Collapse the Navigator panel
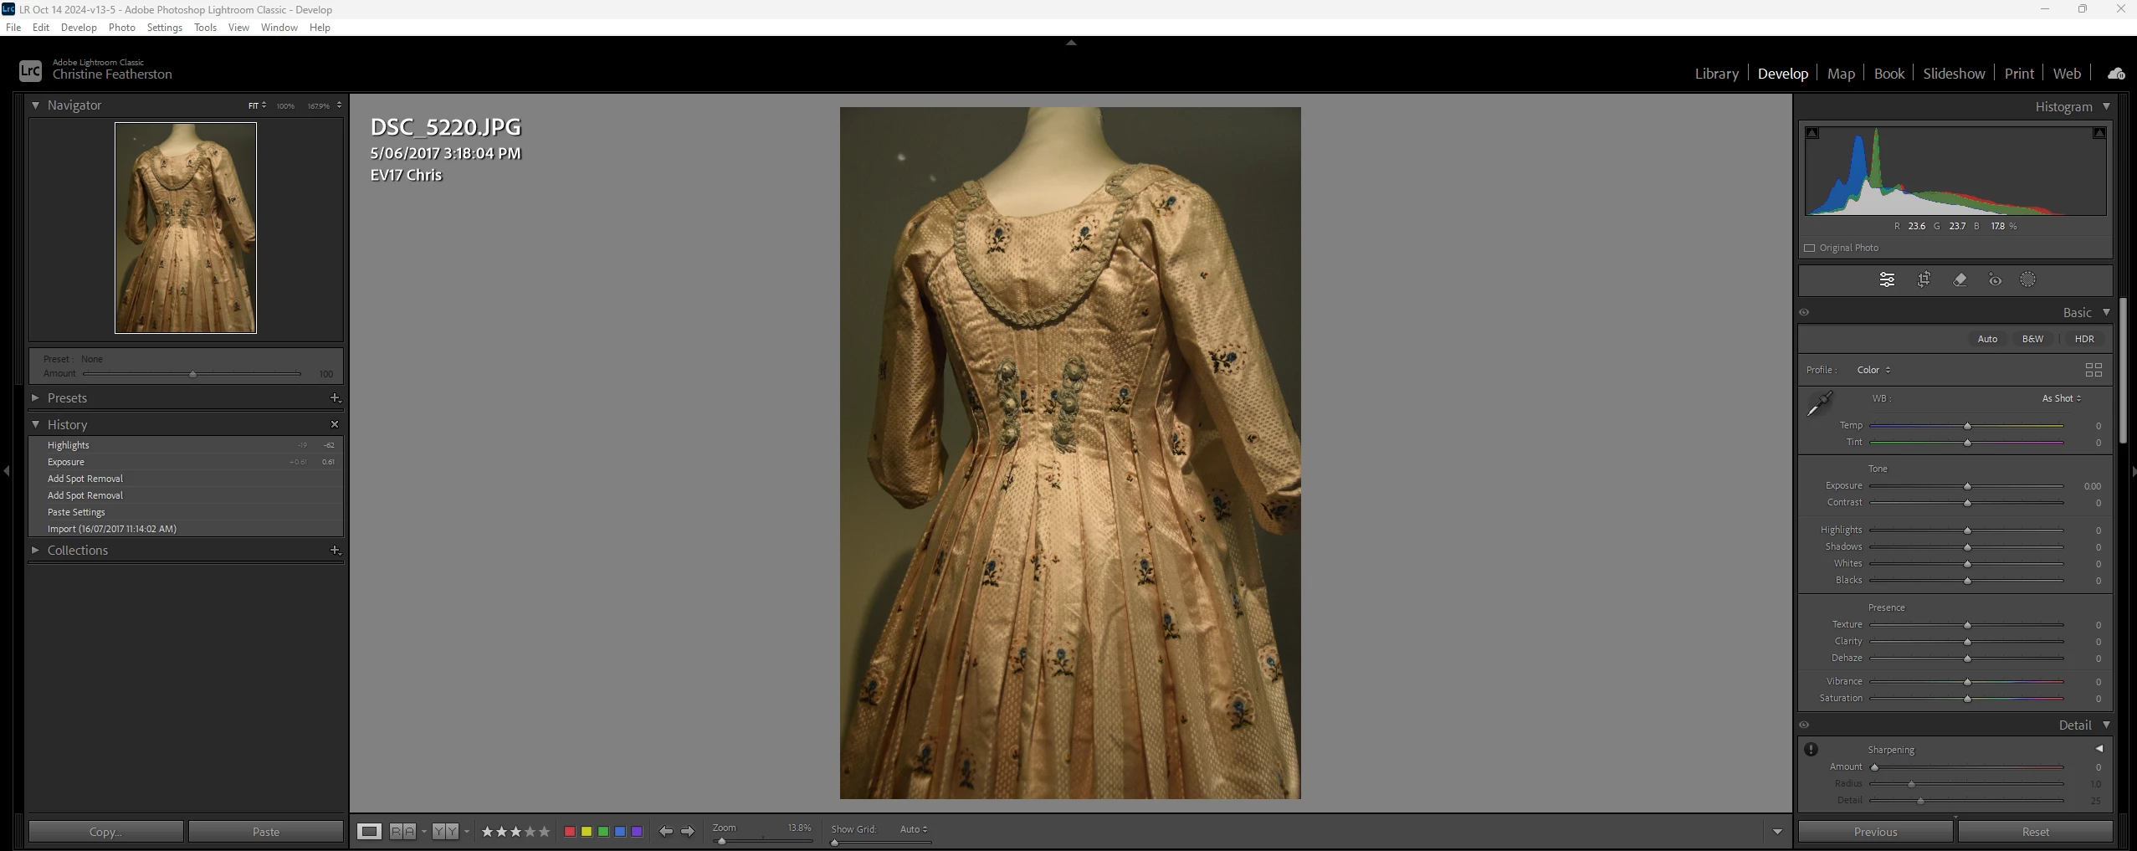This screenshot has height=851, width=2137. (35, 105)
